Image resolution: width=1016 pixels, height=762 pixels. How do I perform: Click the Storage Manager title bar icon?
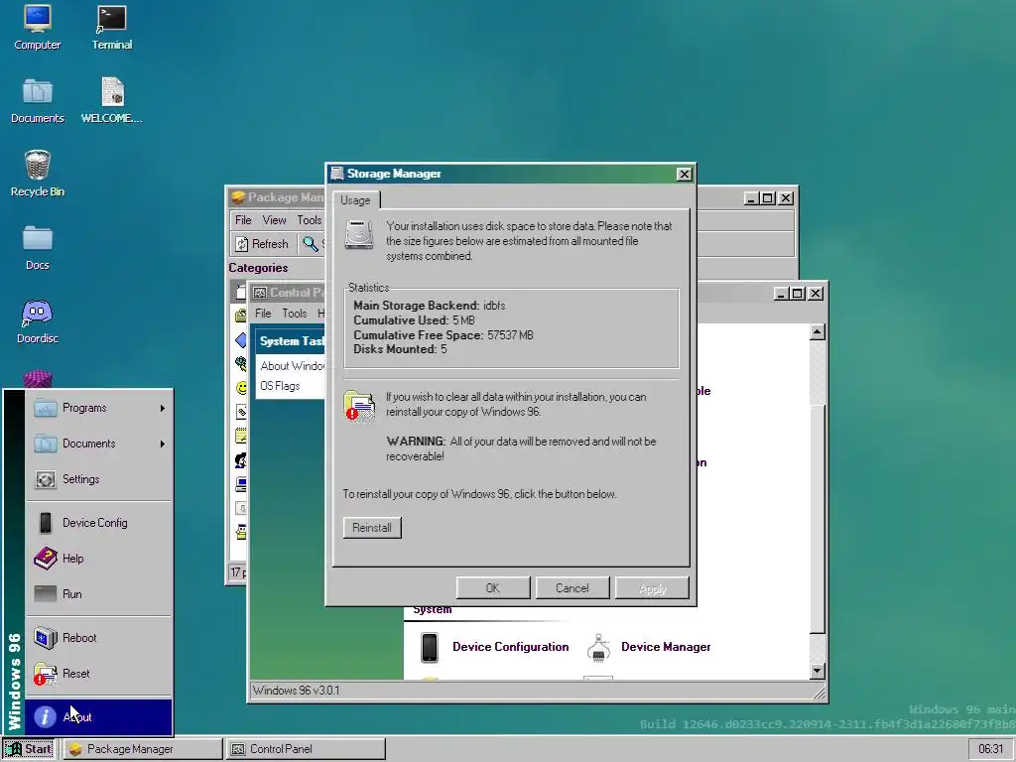(337, 173)
